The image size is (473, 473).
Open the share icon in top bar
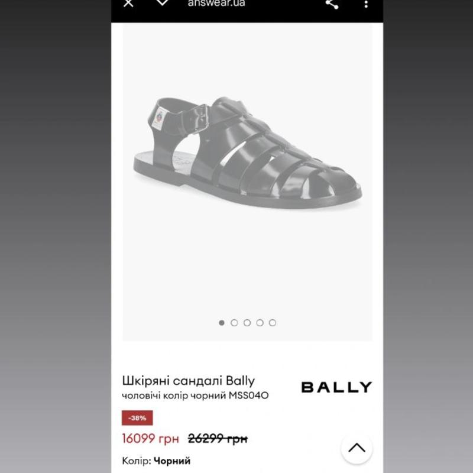point(332,4)
